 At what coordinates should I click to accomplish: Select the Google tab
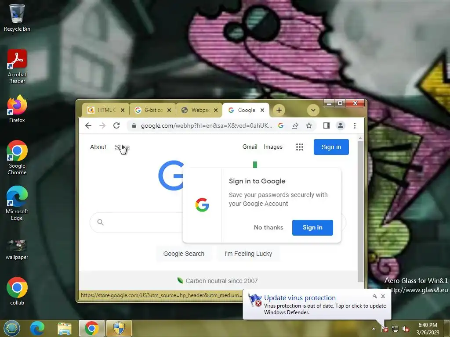point(245,110)
